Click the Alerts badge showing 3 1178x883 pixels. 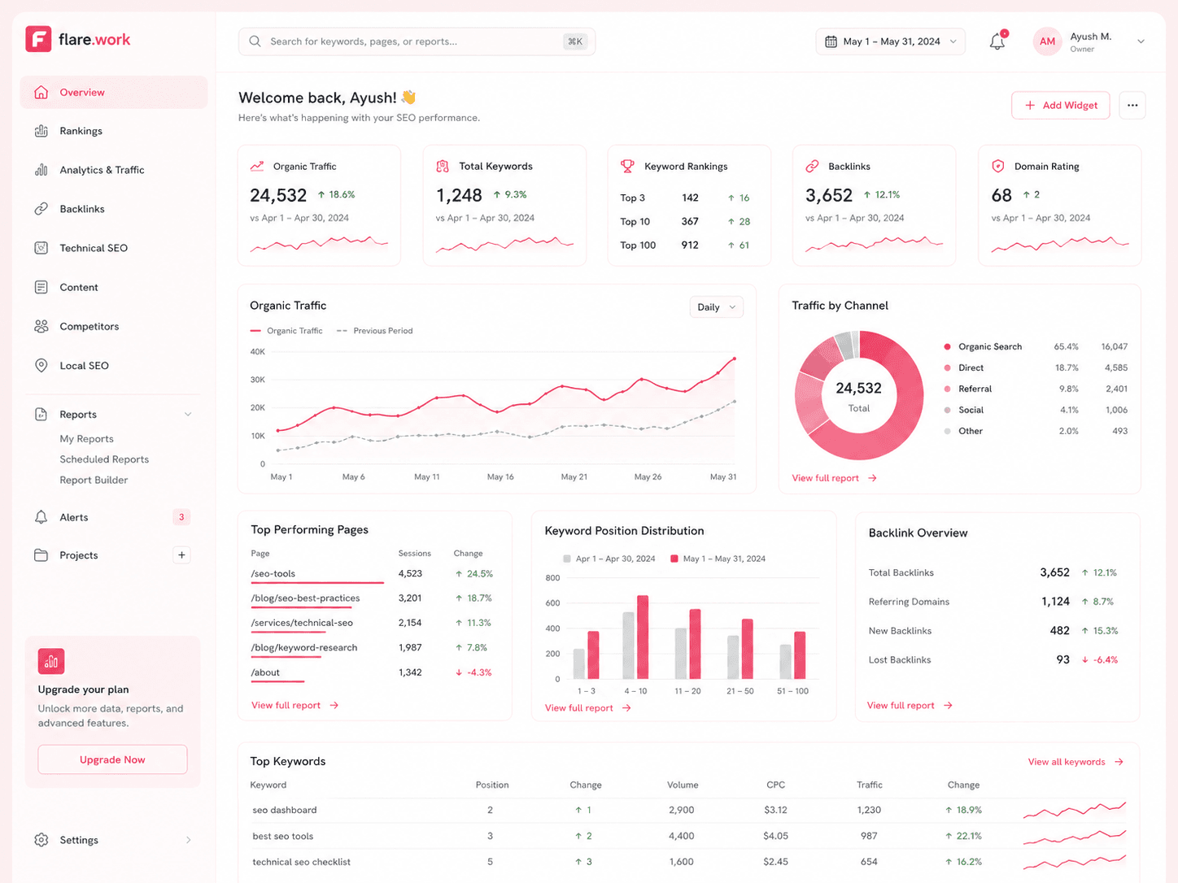(181, 517)
